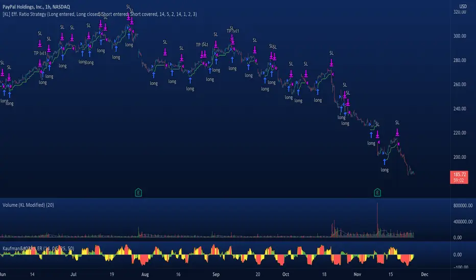Click the Sep label on the time axis
The image size is (476, 280).
216,274
